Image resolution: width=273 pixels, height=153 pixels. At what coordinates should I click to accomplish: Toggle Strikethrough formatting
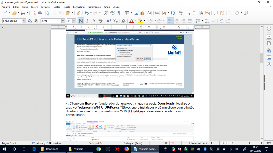point(101,21)
